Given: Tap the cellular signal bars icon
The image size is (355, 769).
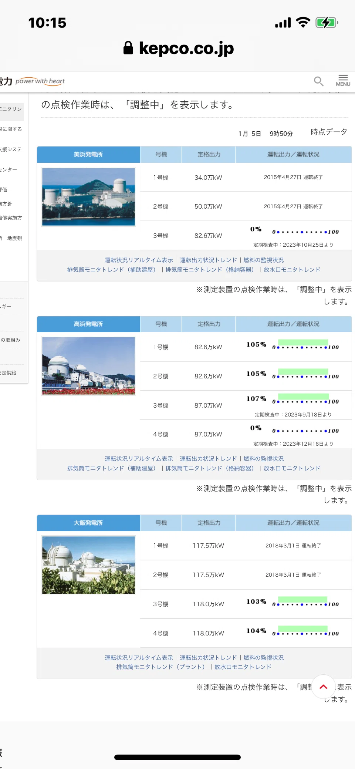Looking at the screenshot, I should pos(283,23).
